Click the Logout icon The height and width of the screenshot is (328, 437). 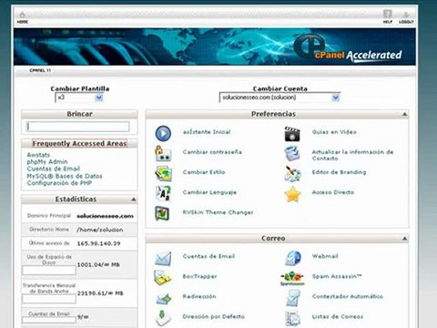406,15
